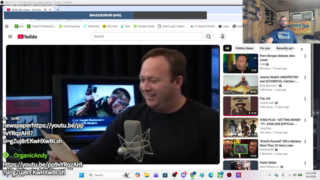This screenshot has height=180, width=320.
Task: Select the For you filter chip
Action: tap(265, 48)
